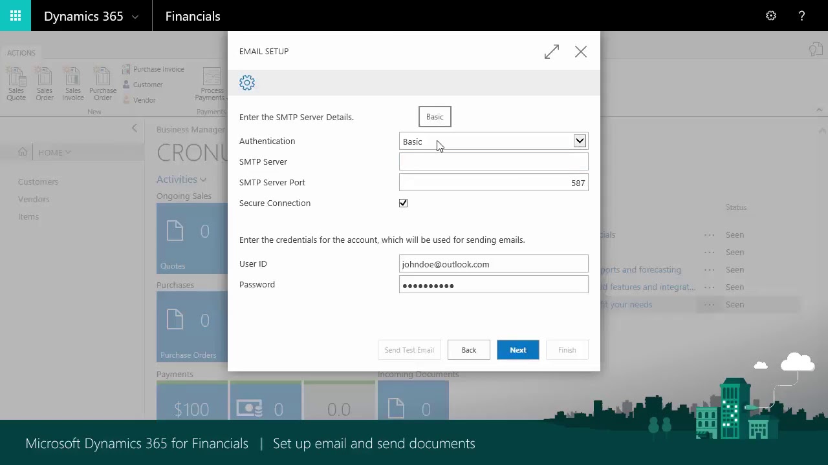Viewport: 828px width, 465px height.
Task: Click the Send Test Email button
Action: click(x=409, y=350)
